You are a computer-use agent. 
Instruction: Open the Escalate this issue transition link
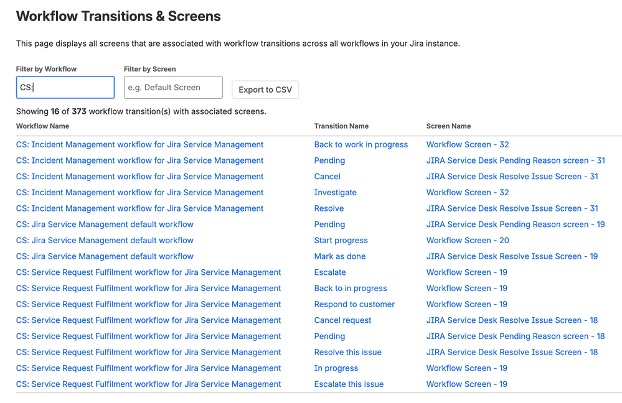click(349, 384)
